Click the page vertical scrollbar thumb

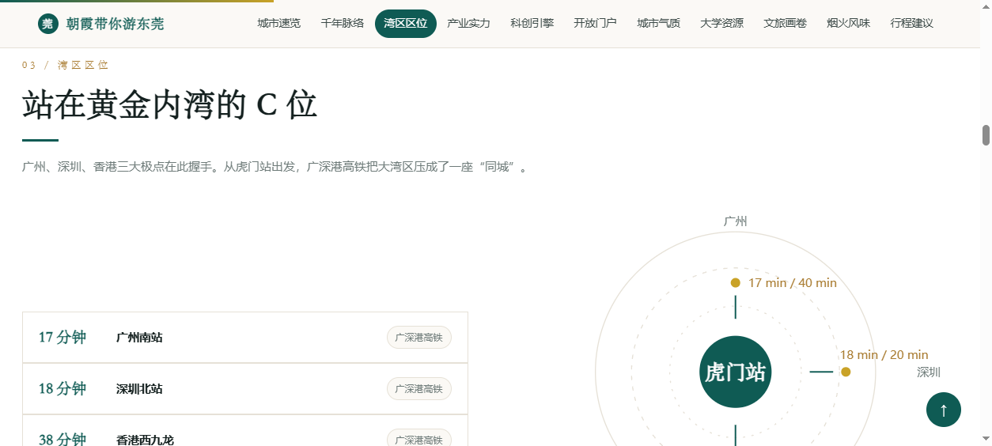[986, 135]
